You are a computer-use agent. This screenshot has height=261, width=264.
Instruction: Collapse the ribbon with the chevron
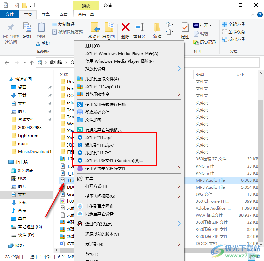pyautogui.click(x=252, y=15)
